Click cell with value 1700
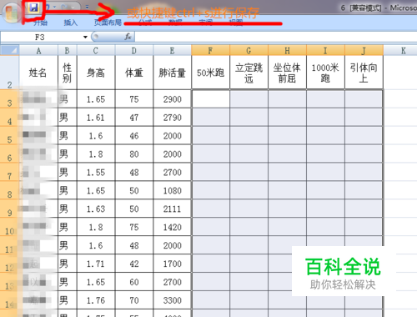Screen dimensions: 417x317 (173, 264)
